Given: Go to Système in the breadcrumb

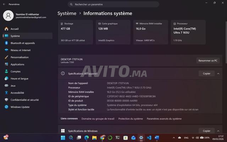Looking at the screenshot, I should pyautogui.click(x=67, y=13).
